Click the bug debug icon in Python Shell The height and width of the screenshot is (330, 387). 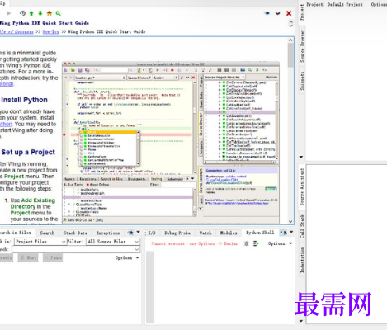coord(247,243)
